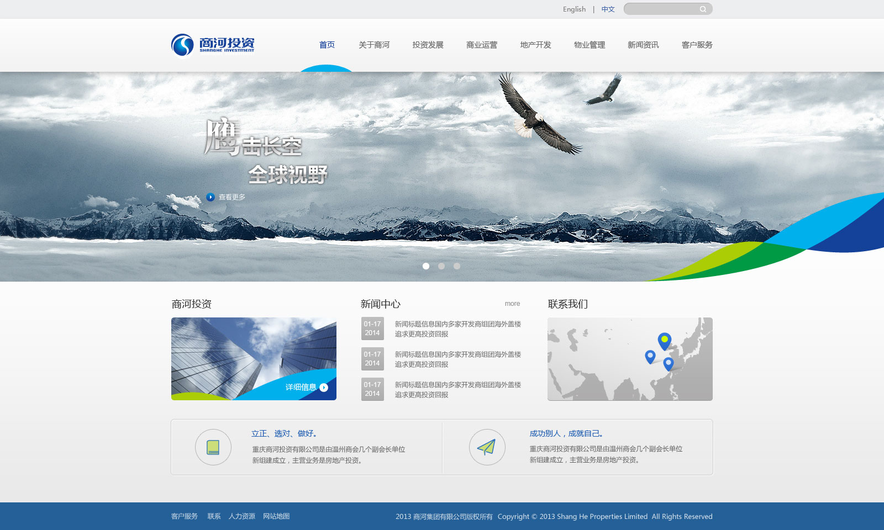Click the 网站地图 footer link
The image size is (884, 530).
tap(276, 516)
